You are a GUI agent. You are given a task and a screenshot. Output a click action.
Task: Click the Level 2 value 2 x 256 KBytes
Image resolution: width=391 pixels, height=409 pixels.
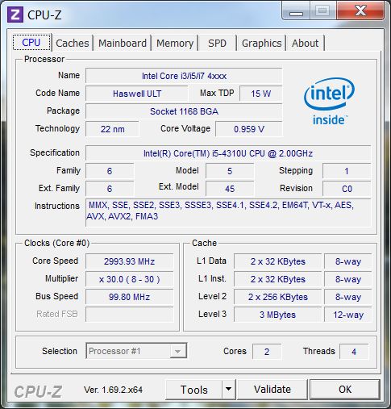(278, 297)
